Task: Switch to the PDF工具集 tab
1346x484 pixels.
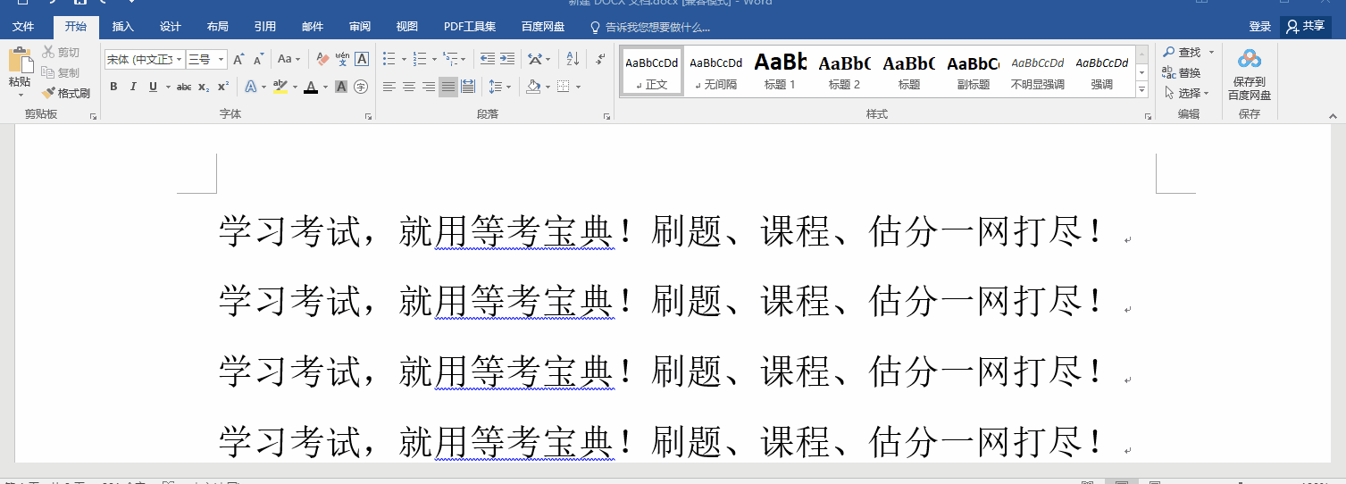Action: point(469,27)
